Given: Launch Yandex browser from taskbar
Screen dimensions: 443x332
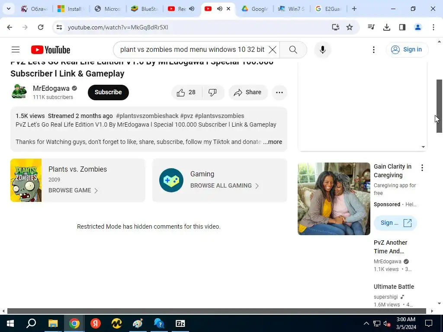Looking at the screenshot, I should [96, 323].
